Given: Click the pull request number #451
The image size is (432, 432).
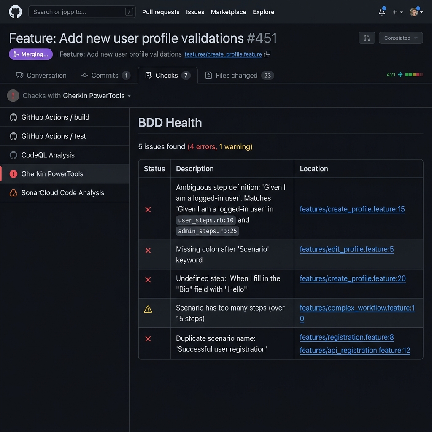Looking at the screenshot, I should tap(262, 38).
